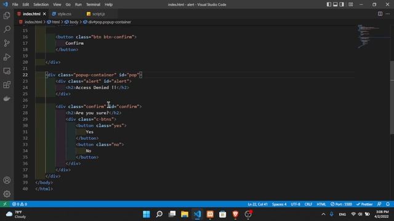Open Microsoft Store from taskbar
The height and width of the screenshot is (221, 394).
pos(223,214)
